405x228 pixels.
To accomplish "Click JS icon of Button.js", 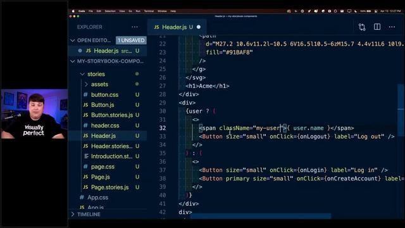I will pyautogui.click(x=85, y=105).
